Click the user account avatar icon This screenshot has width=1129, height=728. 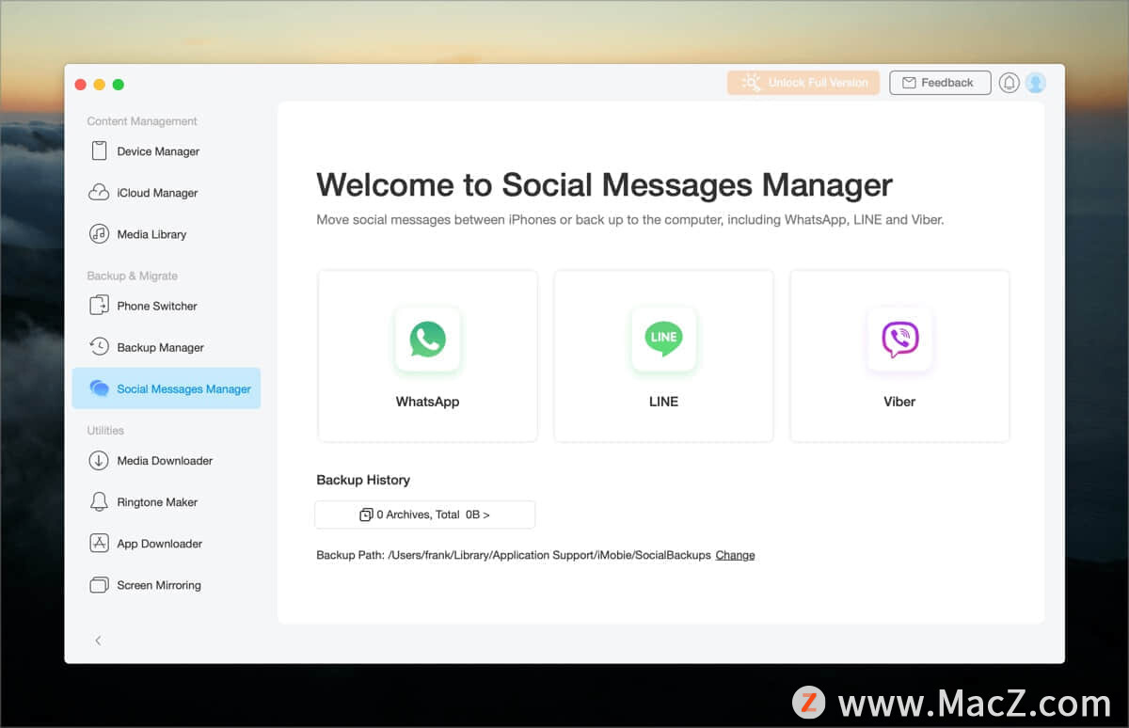click(x=1036, y=83)
